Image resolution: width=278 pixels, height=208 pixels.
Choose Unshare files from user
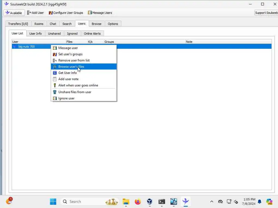click(x=84, y=92)
